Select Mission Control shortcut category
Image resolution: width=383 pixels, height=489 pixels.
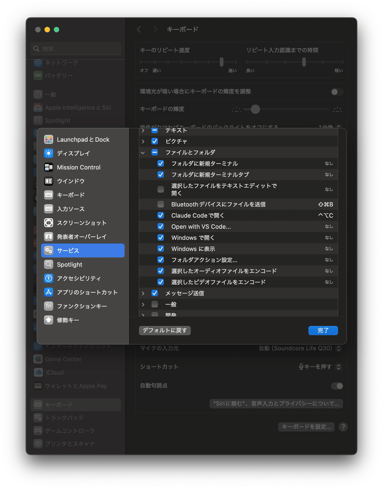coord(83,167)
